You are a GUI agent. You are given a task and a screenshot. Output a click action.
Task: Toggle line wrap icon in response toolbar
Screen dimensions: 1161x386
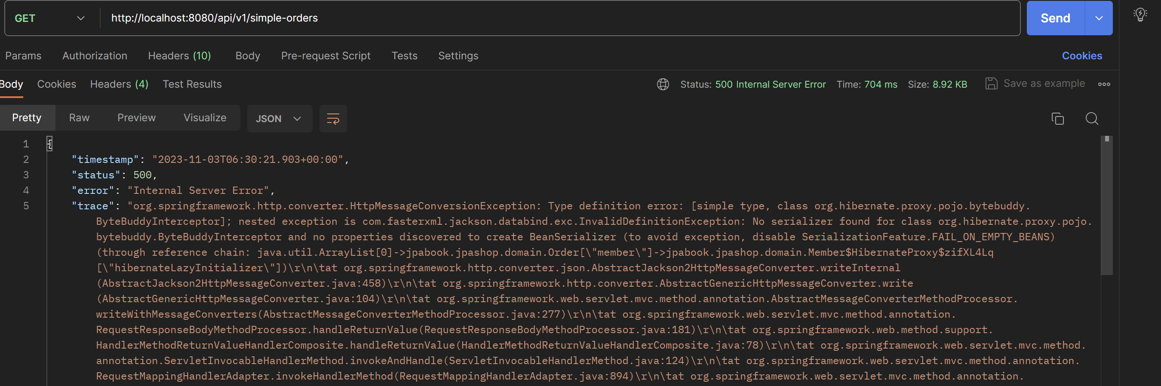click(333, 119)
